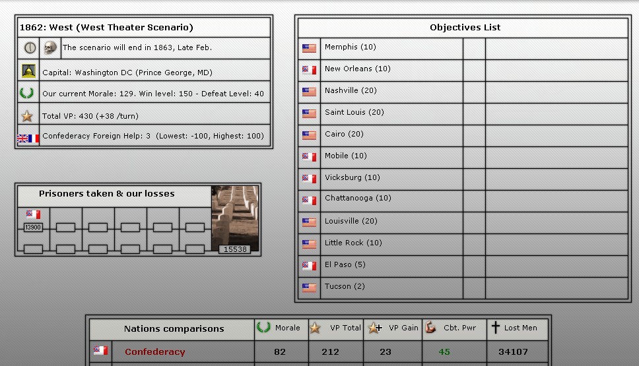The image size is (639, 366).
Task: Click the skull icon beside scenario end date
Action: pyautogui.click(x=50, y=48)
